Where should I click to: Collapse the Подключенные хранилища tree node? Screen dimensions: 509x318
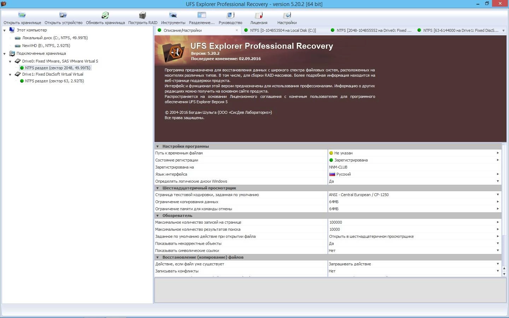(5, 54)
